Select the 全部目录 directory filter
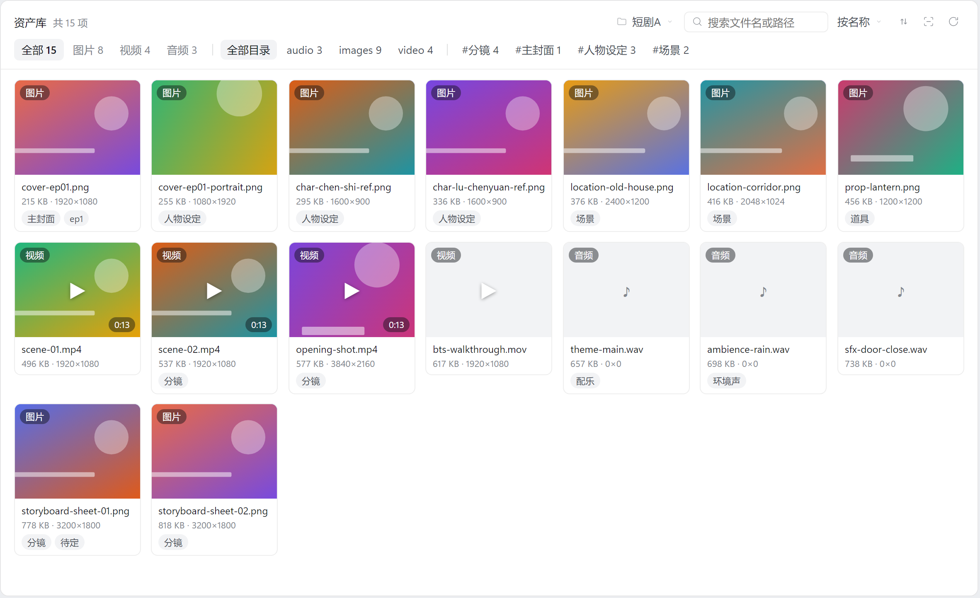The image size is (980, 598). pos(248,50)
